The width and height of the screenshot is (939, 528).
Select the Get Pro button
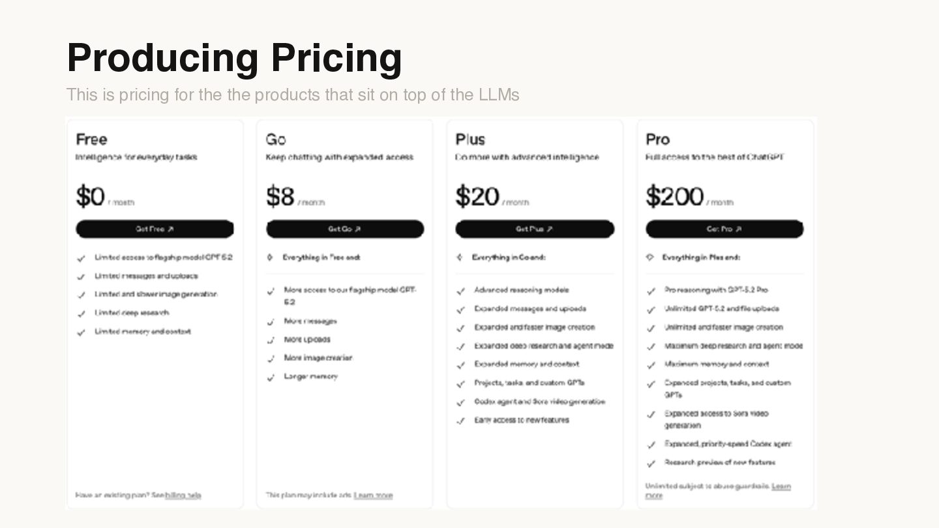tap(724, 229)
